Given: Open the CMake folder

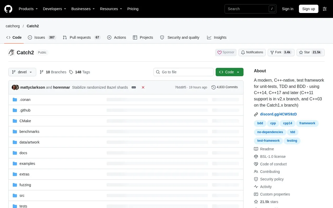Looking at the screenshot, I should tap(25, 121).
